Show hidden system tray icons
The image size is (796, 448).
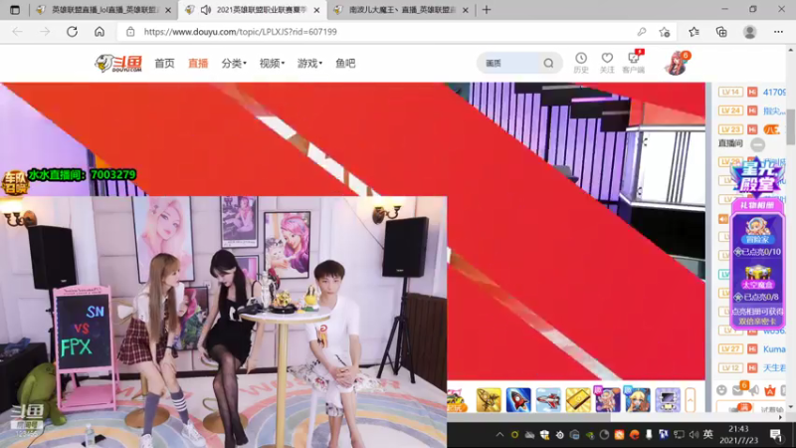(499, 435)
